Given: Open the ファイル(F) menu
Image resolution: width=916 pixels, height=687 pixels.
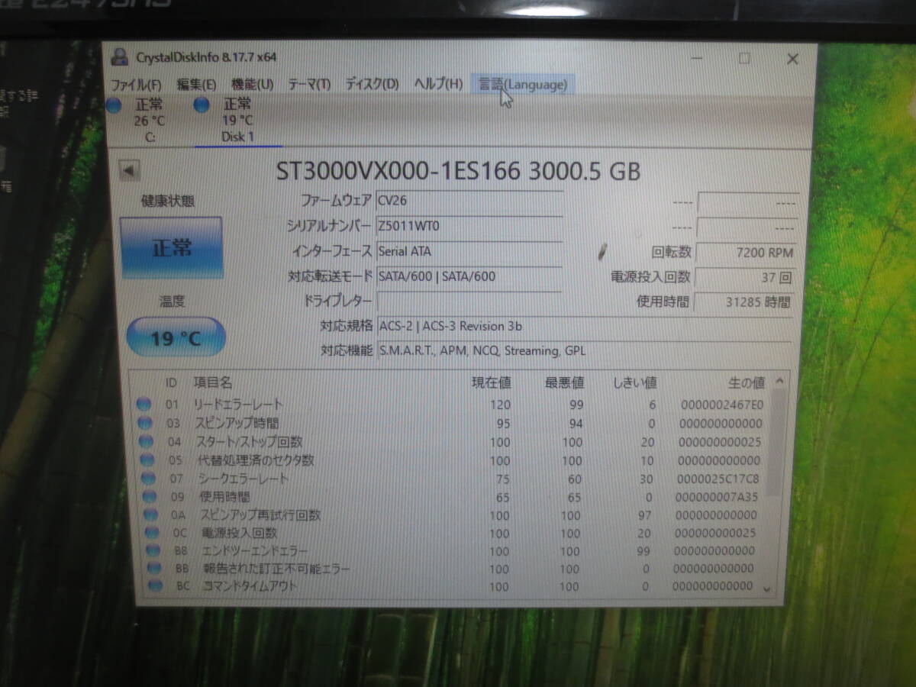Looking at the screenshot, I should [136, 84].
